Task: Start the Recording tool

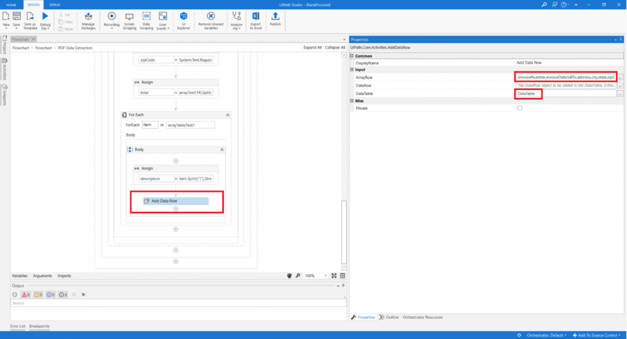Action: (111, 21)
